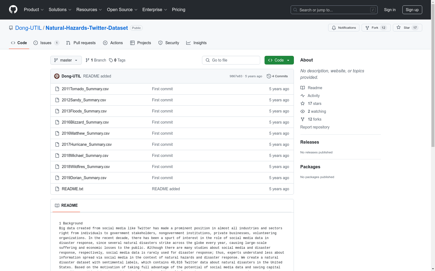This screenshot has height=271, width=435.
Task: Click the Search or jump to field
Action: pos(334,10)
